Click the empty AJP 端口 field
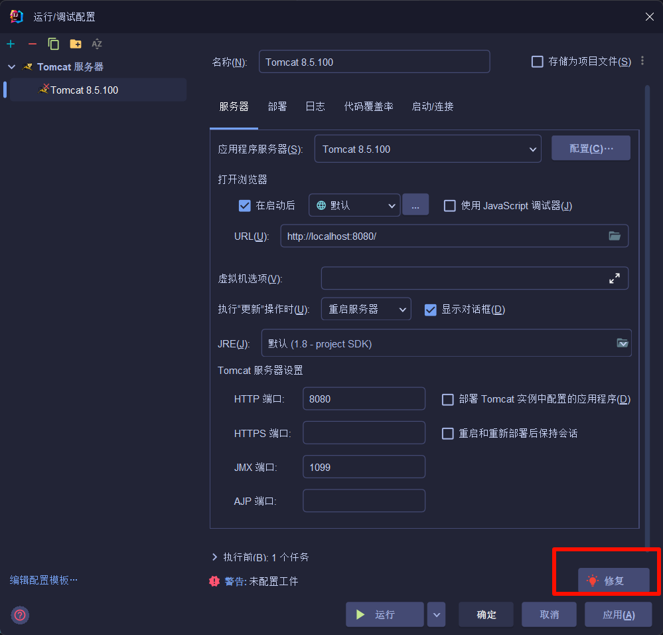Screen dimensions: 663x635 [x=364, y=500]
